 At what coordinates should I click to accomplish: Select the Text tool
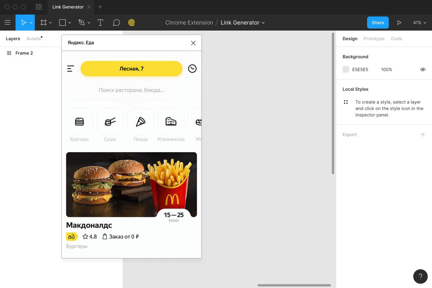click(100, 23)
